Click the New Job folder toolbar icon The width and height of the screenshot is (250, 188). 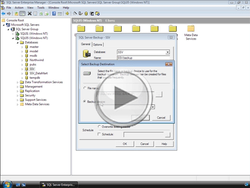pyautogui.click(x=97, y=14)
